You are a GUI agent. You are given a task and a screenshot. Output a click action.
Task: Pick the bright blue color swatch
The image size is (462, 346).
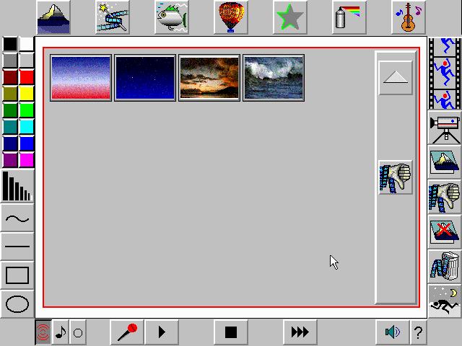[x=27, y=143]
